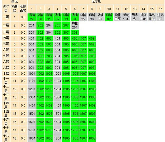This screenshot has width=165, height=142.
Task: Select unit 908
Action: click(x=92, y=68)
